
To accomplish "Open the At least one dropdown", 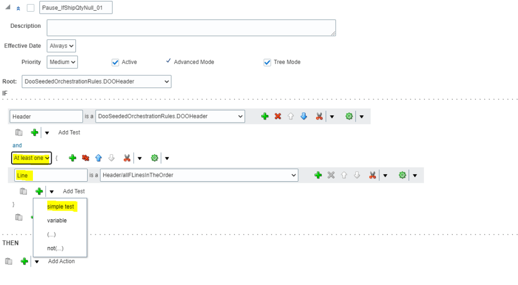I will click(x=31, y=158).
